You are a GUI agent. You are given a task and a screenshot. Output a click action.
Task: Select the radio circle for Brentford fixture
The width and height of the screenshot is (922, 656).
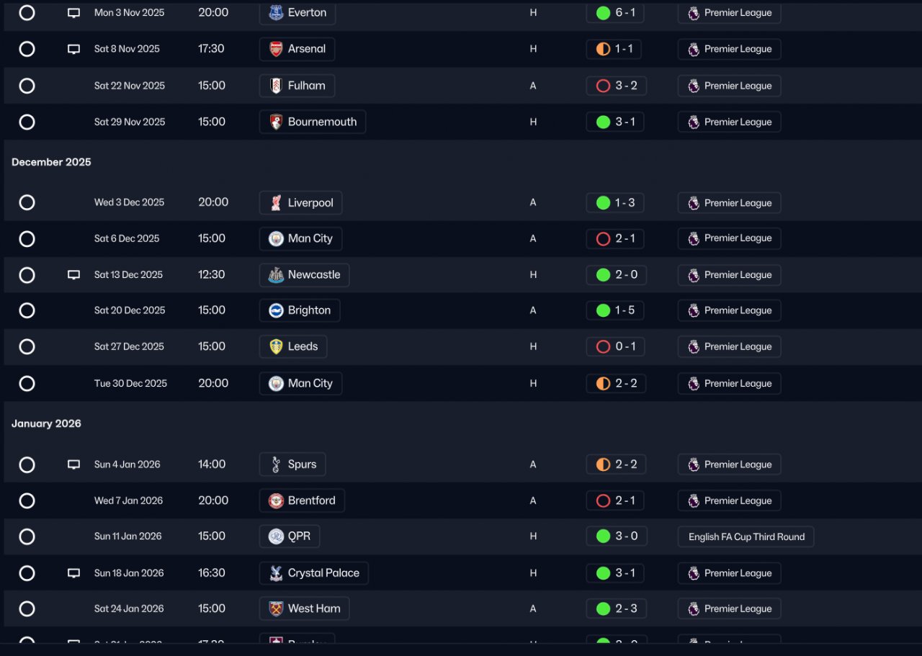(x=27, y=500)
